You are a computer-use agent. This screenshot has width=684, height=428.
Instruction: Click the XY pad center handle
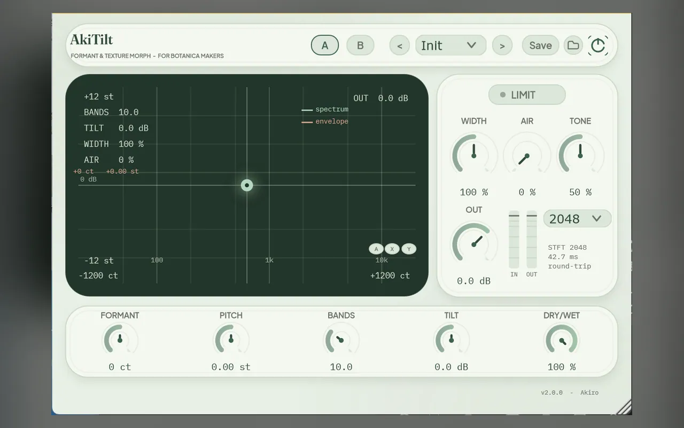pos(247,185)
